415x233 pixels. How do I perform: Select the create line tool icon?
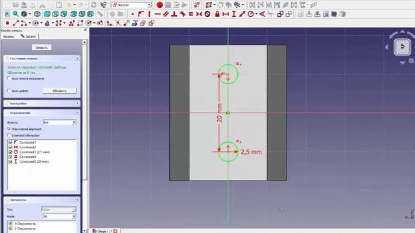(16, 23)
